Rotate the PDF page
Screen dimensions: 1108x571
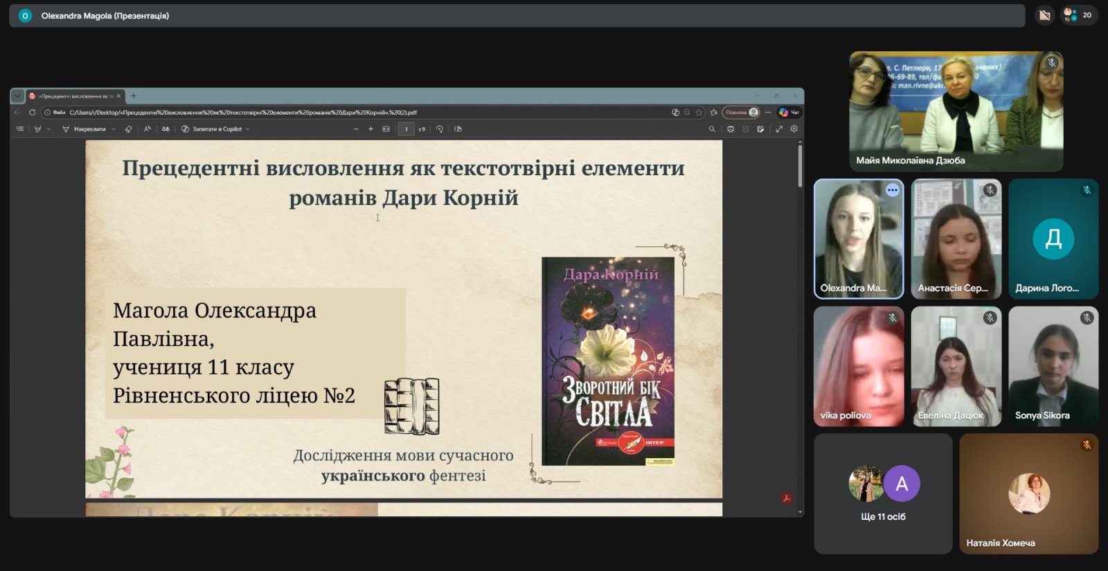(439, 129)
